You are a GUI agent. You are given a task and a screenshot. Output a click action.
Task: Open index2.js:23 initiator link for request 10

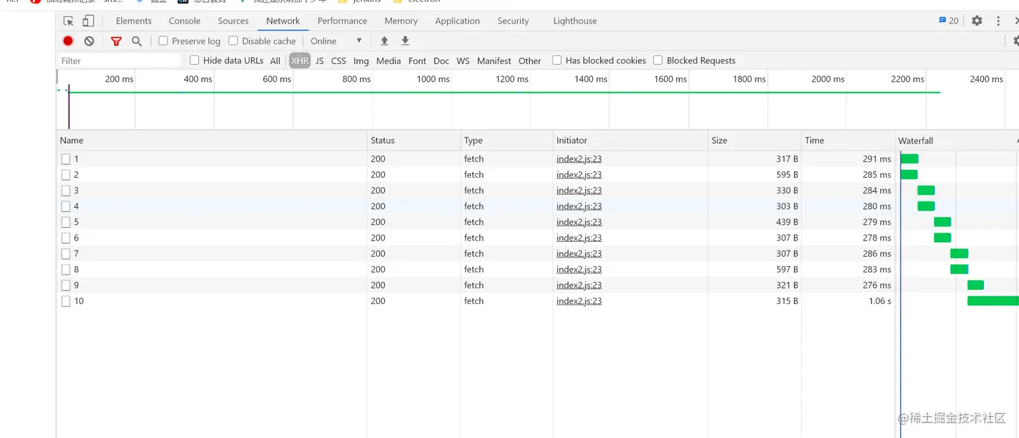(579, 301)
